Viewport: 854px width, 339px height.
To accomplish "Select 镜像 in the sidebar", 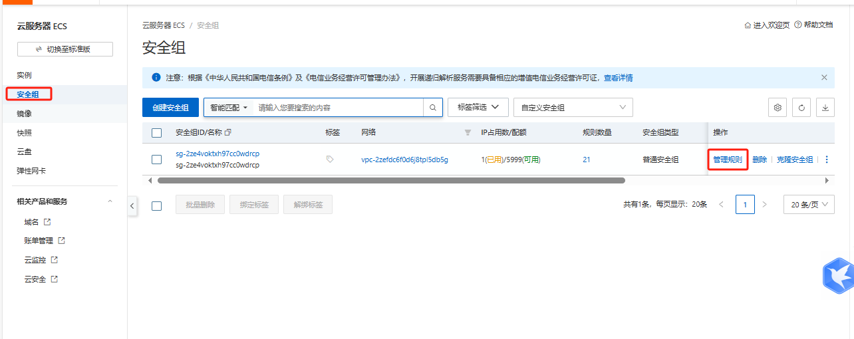I will click(24, 114).
